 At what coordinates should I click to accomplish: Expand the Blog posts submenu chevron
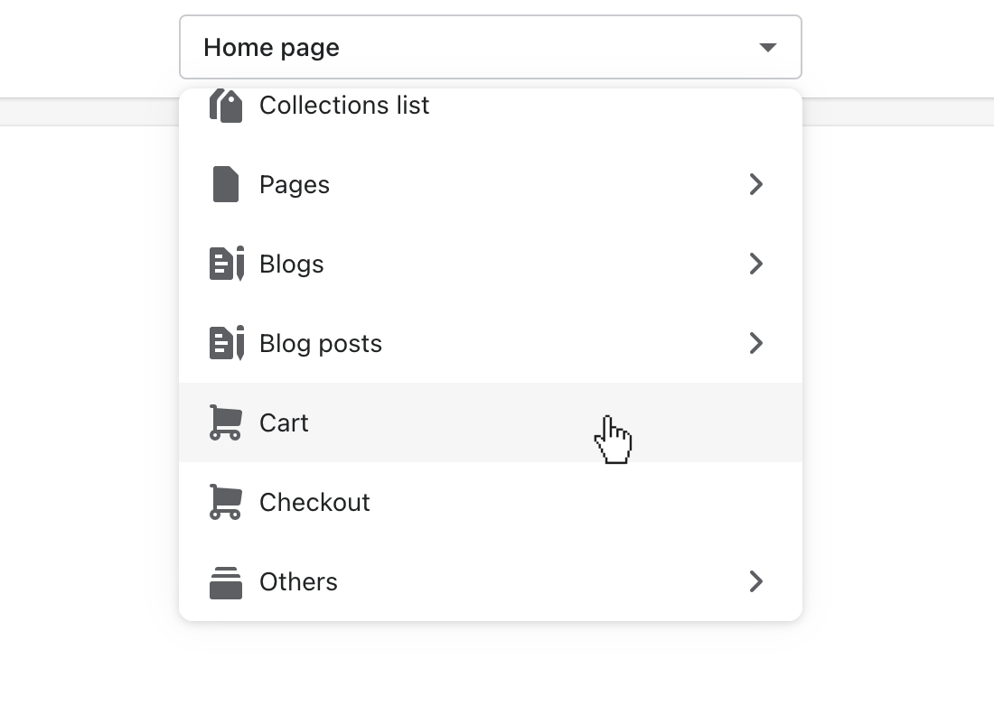756,343
